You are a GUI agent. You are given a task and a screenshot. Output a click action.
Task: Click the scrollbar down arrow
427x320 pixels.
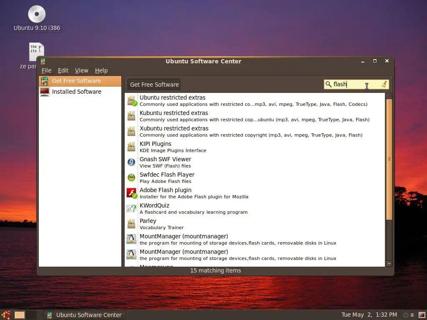pos(389,263)
